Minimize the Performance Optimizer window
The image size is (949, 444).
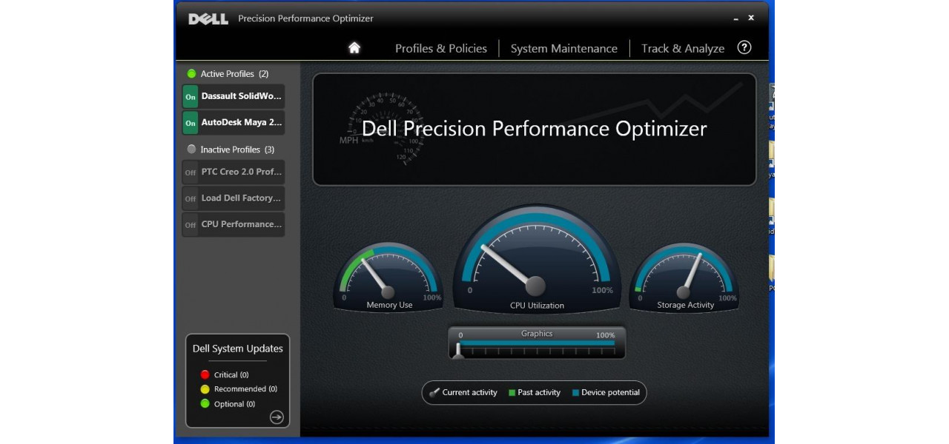coord(736,18)
